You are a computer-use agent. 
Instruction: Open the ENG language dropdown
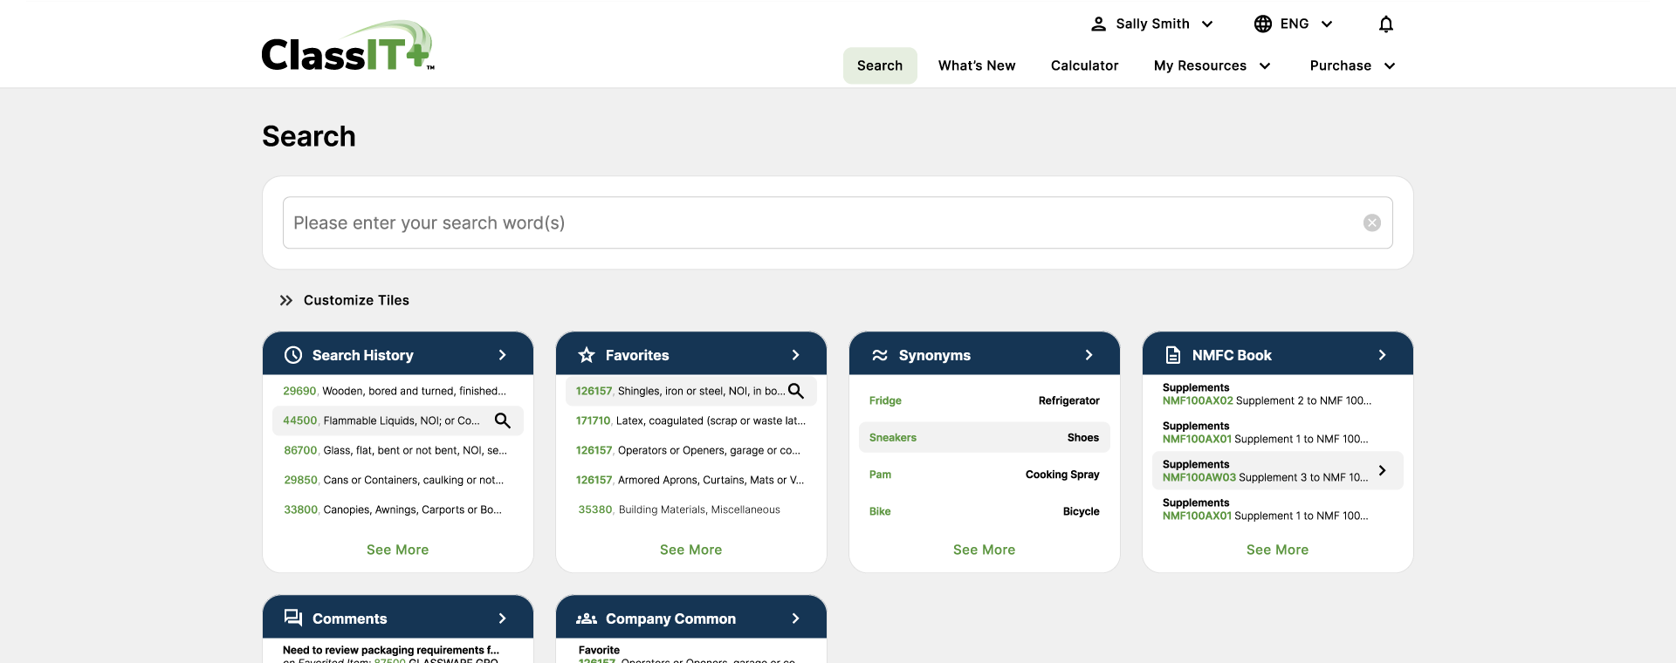[1294, 24]
